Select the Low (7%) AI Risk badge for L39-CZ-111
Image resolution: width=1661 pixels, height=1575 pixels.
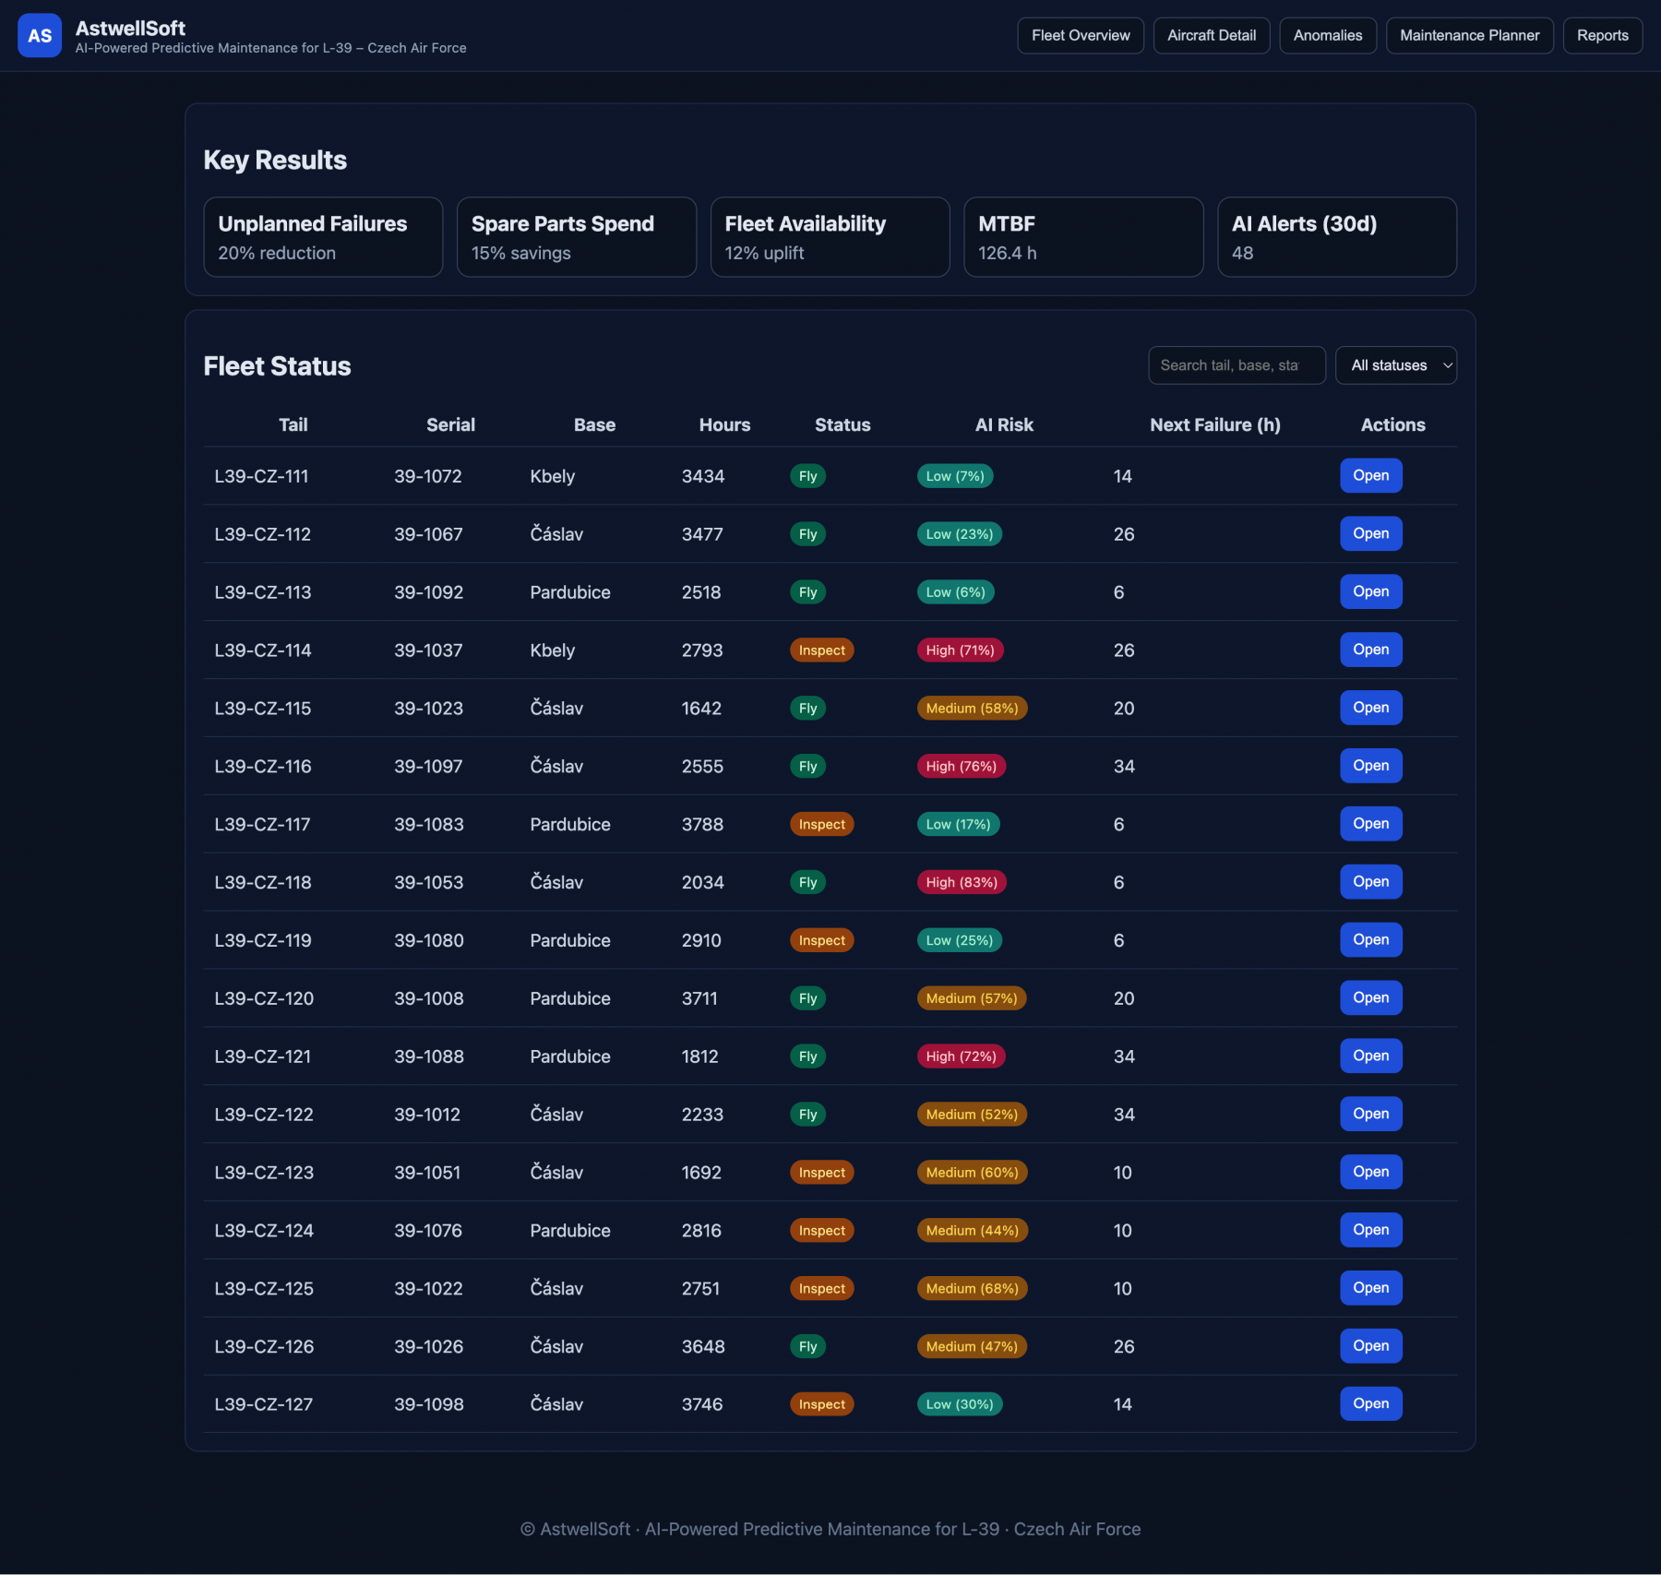955,476
